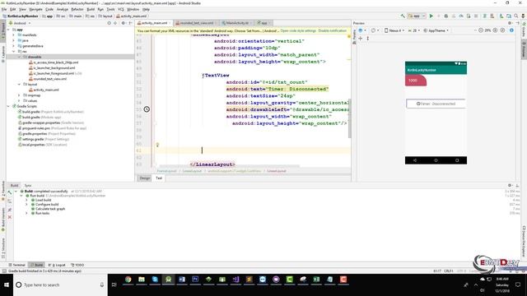527x296 pixels.
Task: Click the clock drawable gutter icon
Action: point(147,109)
